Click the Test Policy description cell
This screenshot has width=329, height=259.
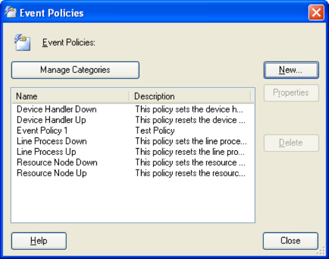pyautogui.click(x=155, y=131)
